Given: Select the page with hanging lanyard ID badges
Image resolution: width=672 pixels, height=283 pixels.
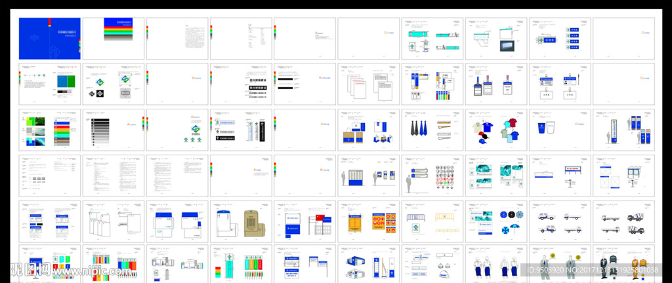Looking at the screenshot, I should [496, 85].
